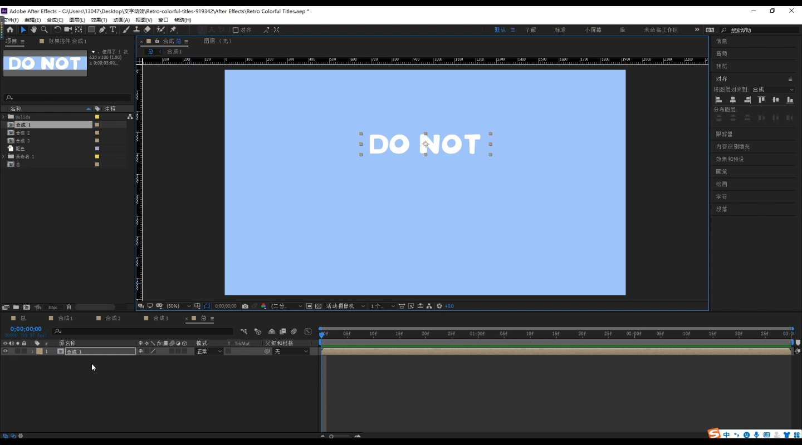802x445 pixels.
Task: Click the yellow label swatch of Solids folder
Action: [x=97, y=117]
